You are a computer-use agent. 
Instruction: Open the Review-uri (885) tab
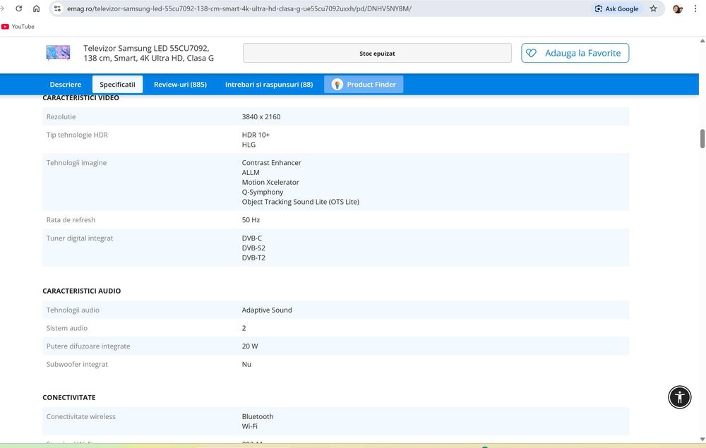(x=180, y=84)
